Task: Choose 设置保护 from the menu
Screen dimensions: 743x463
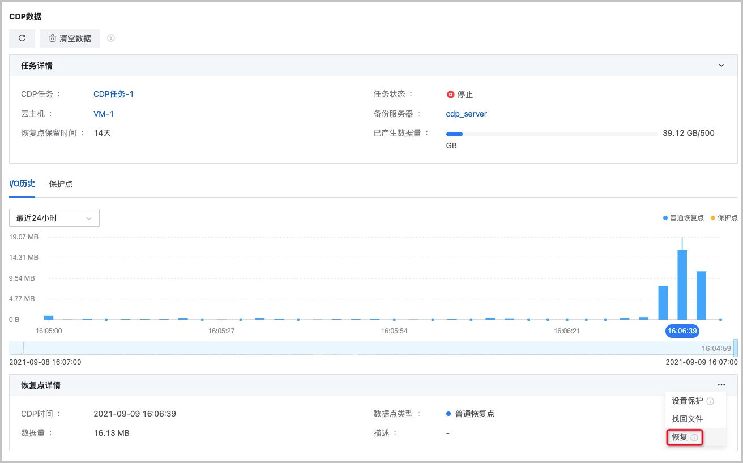Action: [688, 401]
